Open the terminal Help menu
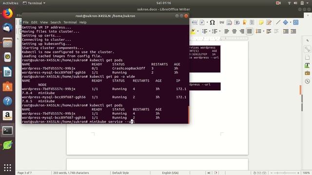 coord(83,22)
